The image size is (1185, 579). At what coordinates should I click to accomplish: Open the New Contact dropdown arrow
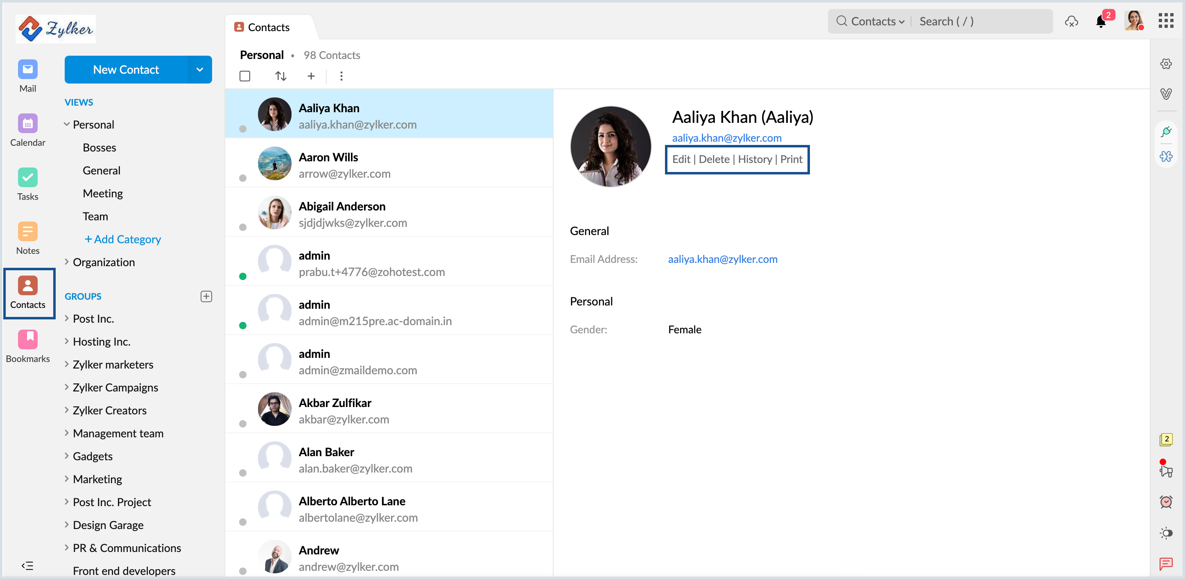(x=200, y=70)
